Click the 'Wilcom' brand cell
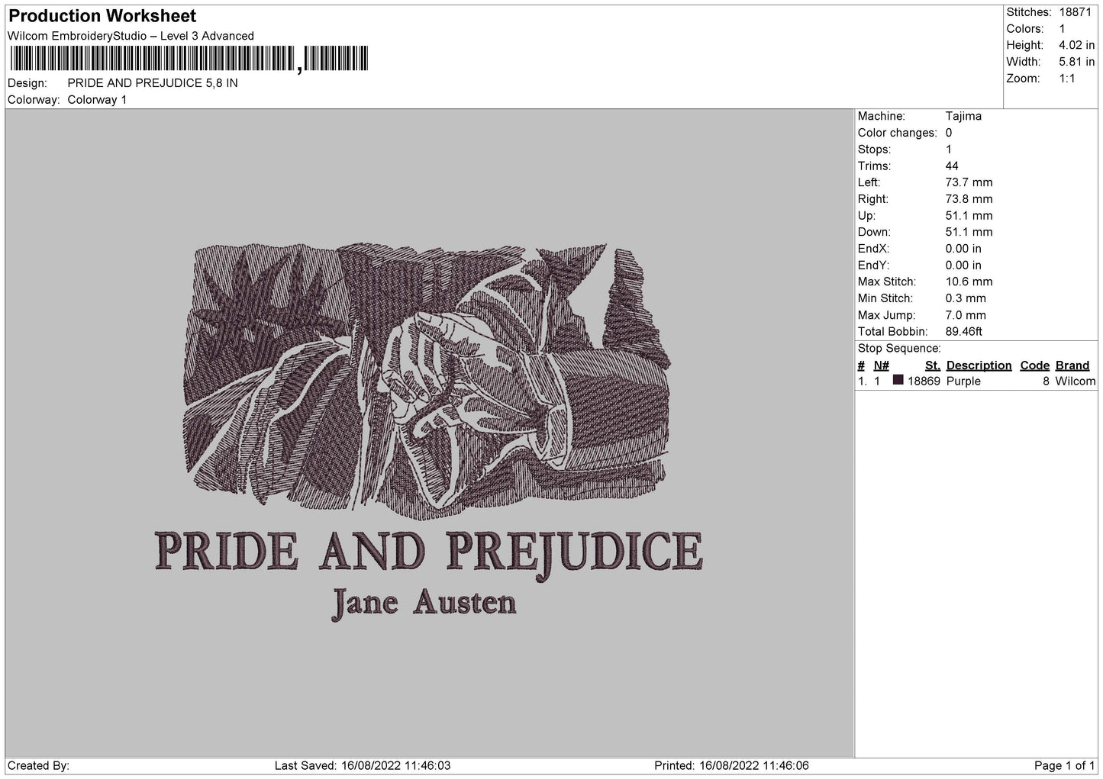This screenshot has width=1103, height=779. click(x=1076, y=381)
